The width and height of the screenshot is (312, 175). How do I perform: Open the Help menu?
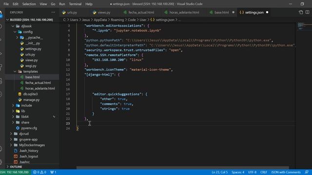point(89,4)
